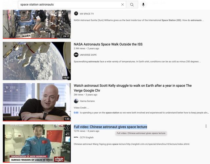Click the 1:43 duration badge

67,119
